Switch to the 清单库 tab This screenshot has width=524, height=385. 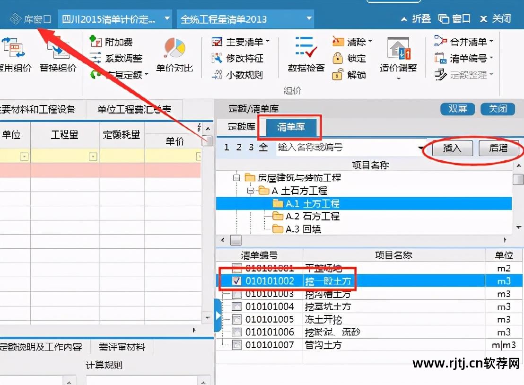[291, 127]
